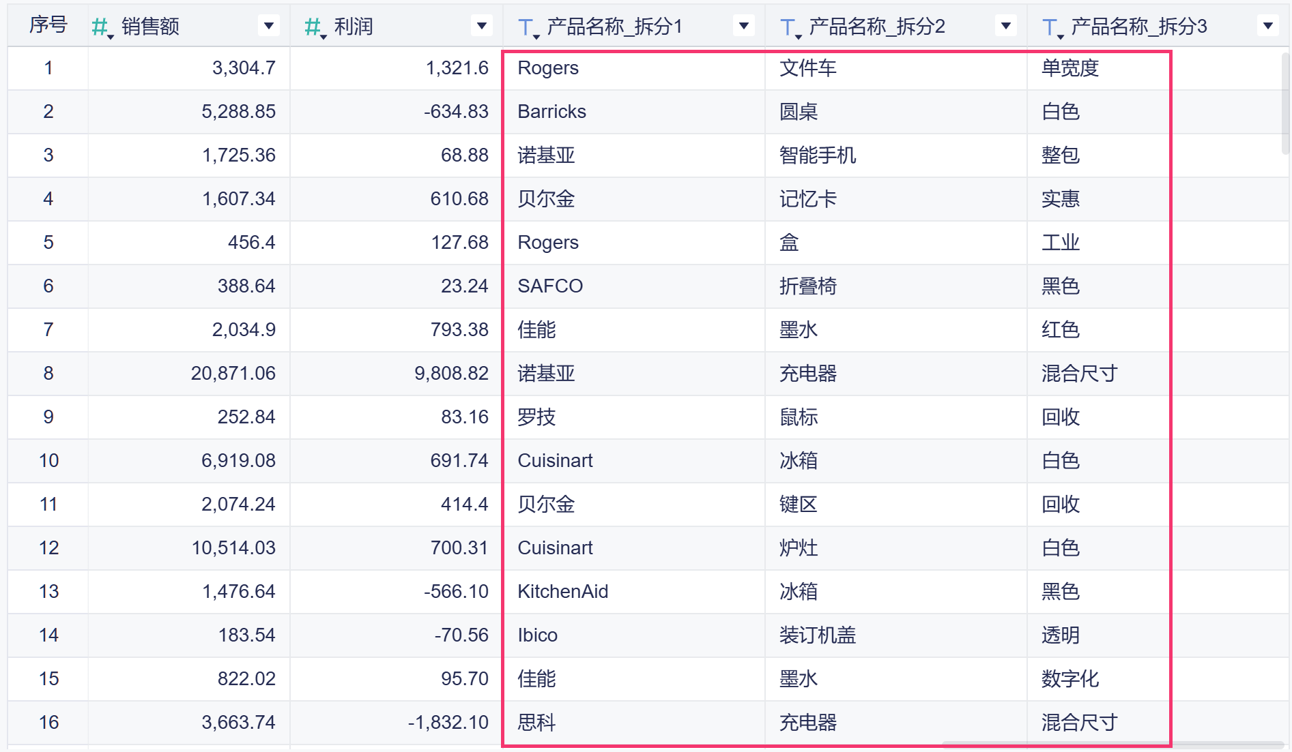The image size is (1292, 752).
Task: Expand the 产品名称_拆分2 column dropdown
Action: 1006,26
